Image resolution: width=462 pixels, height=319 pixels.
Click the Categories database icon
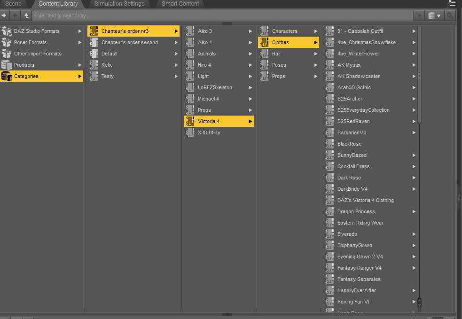(7, 76)
